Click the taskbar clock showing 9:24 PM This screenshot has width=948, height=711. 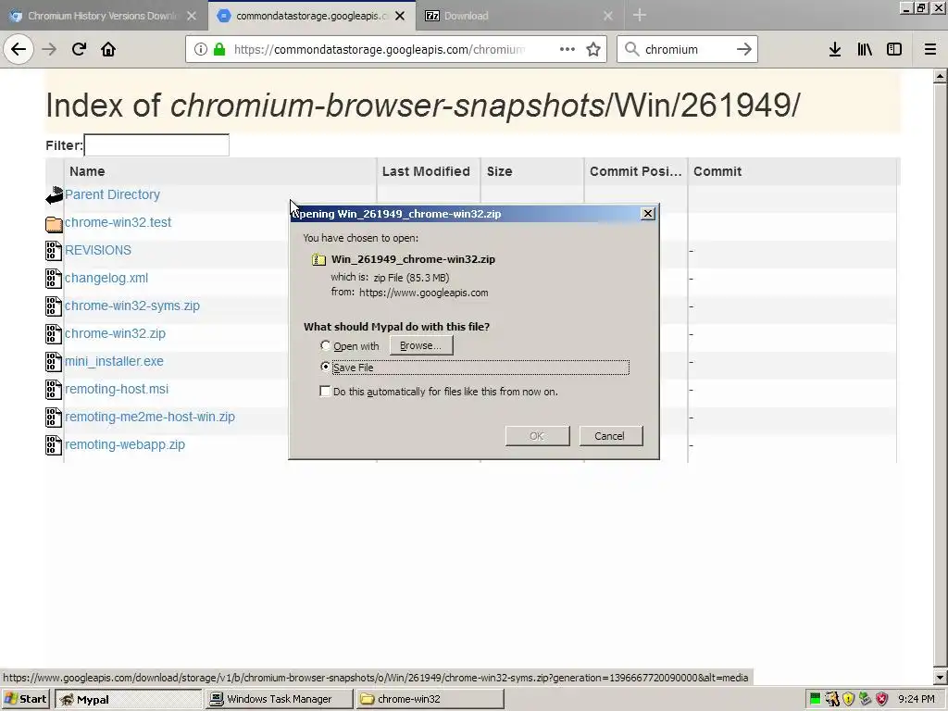pos(917,699)
